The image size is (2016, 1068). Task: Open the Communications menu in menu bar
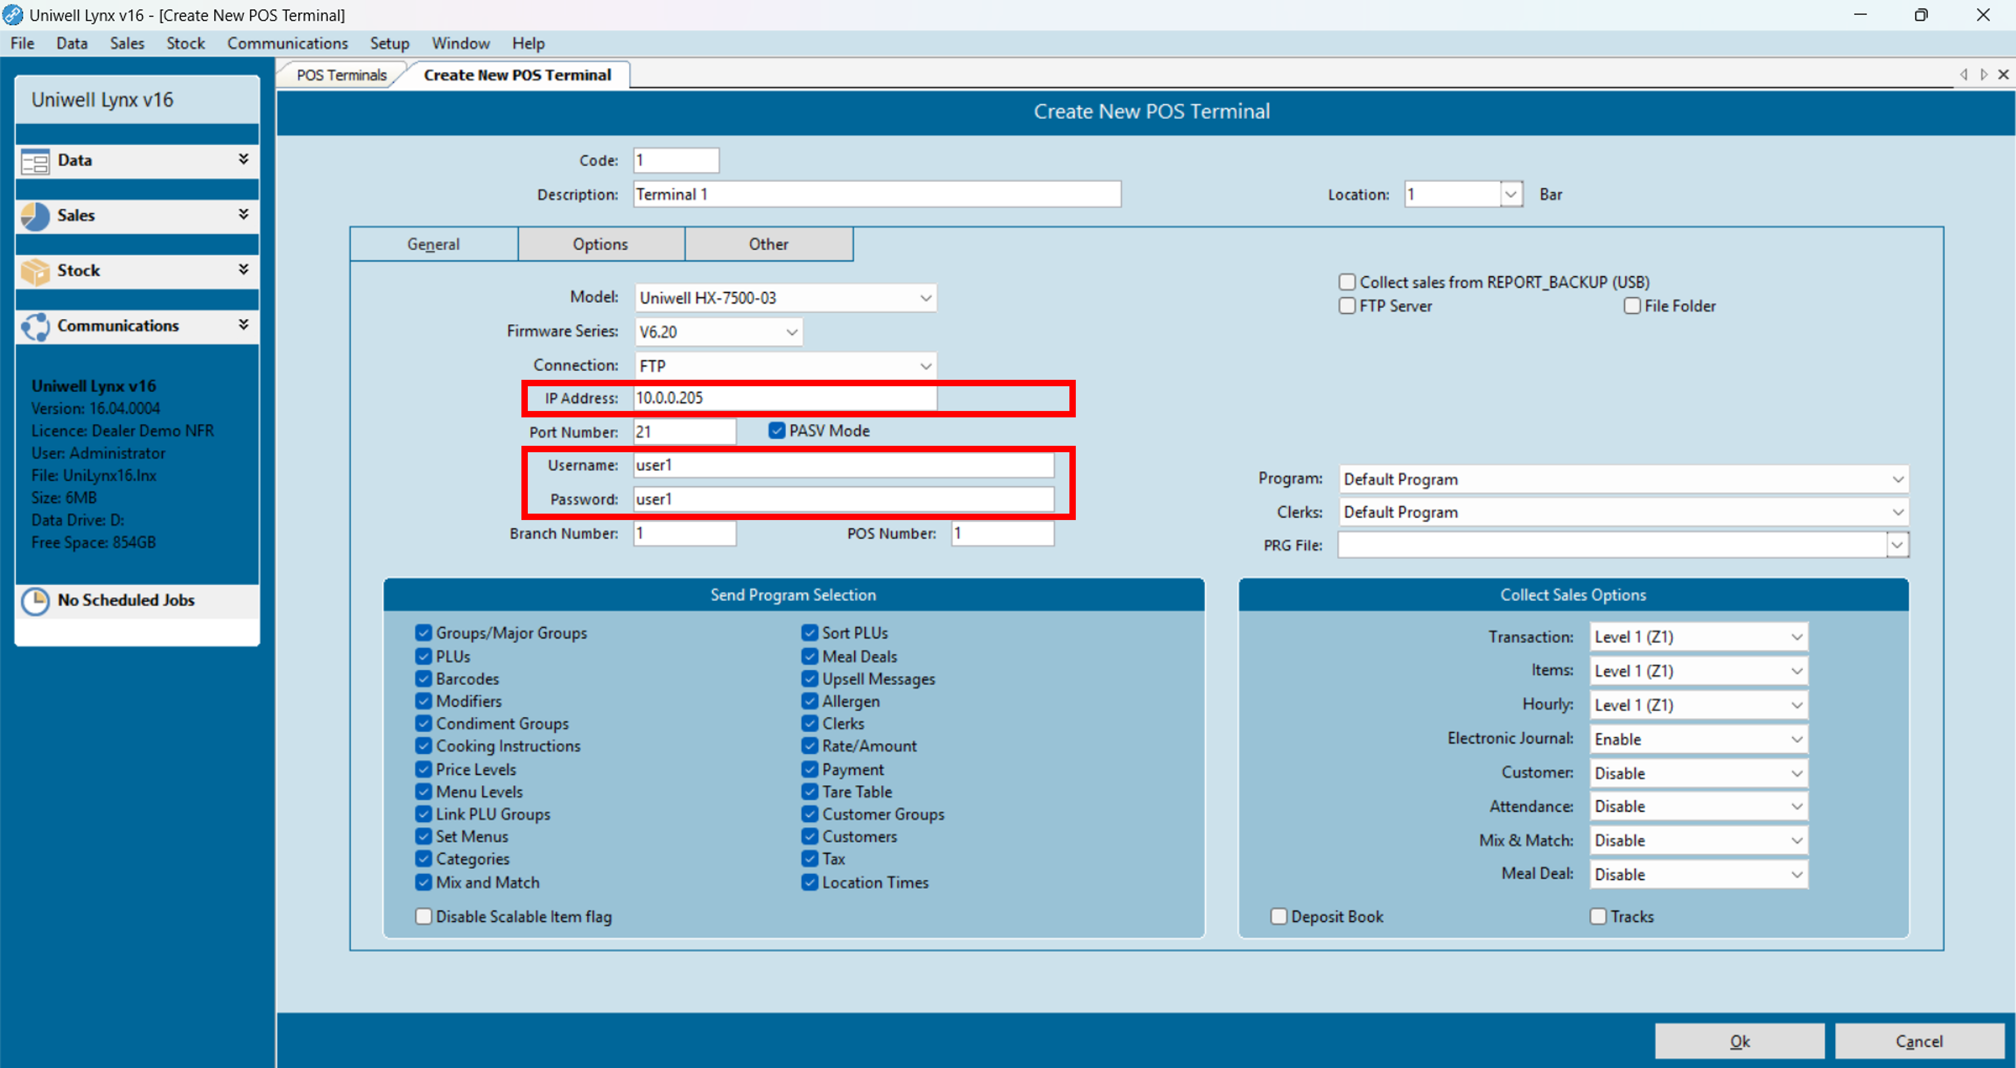[287, 43]
